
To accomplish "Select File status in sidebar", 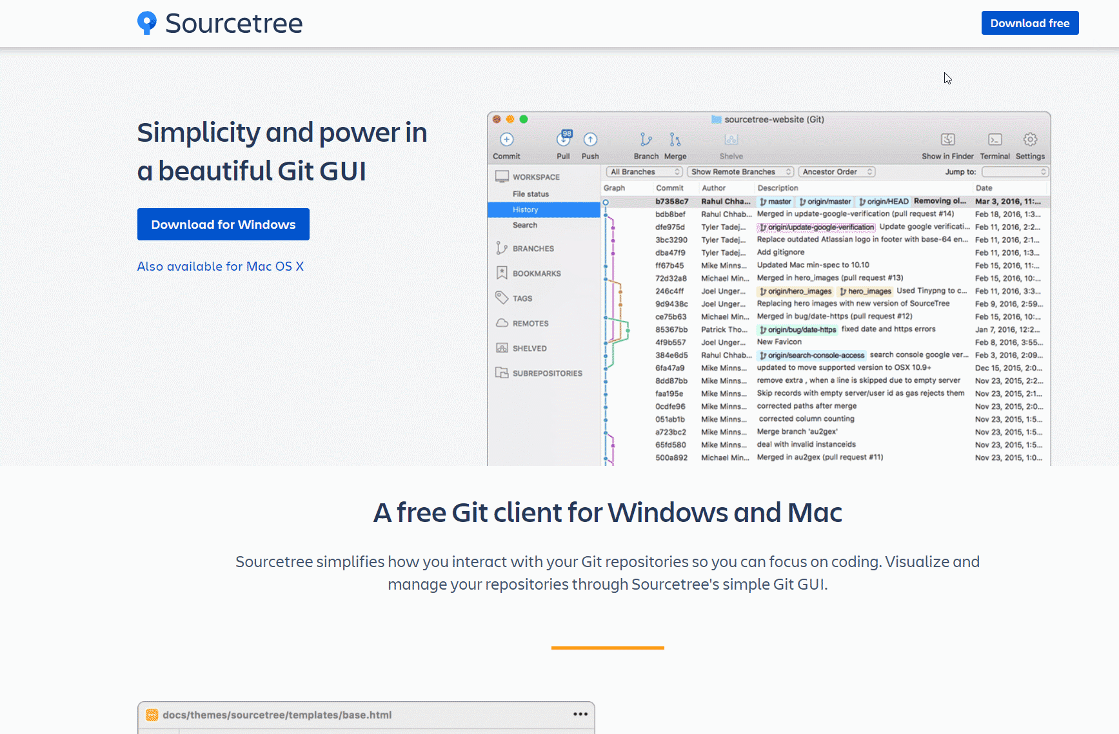I will pos(531,194).
